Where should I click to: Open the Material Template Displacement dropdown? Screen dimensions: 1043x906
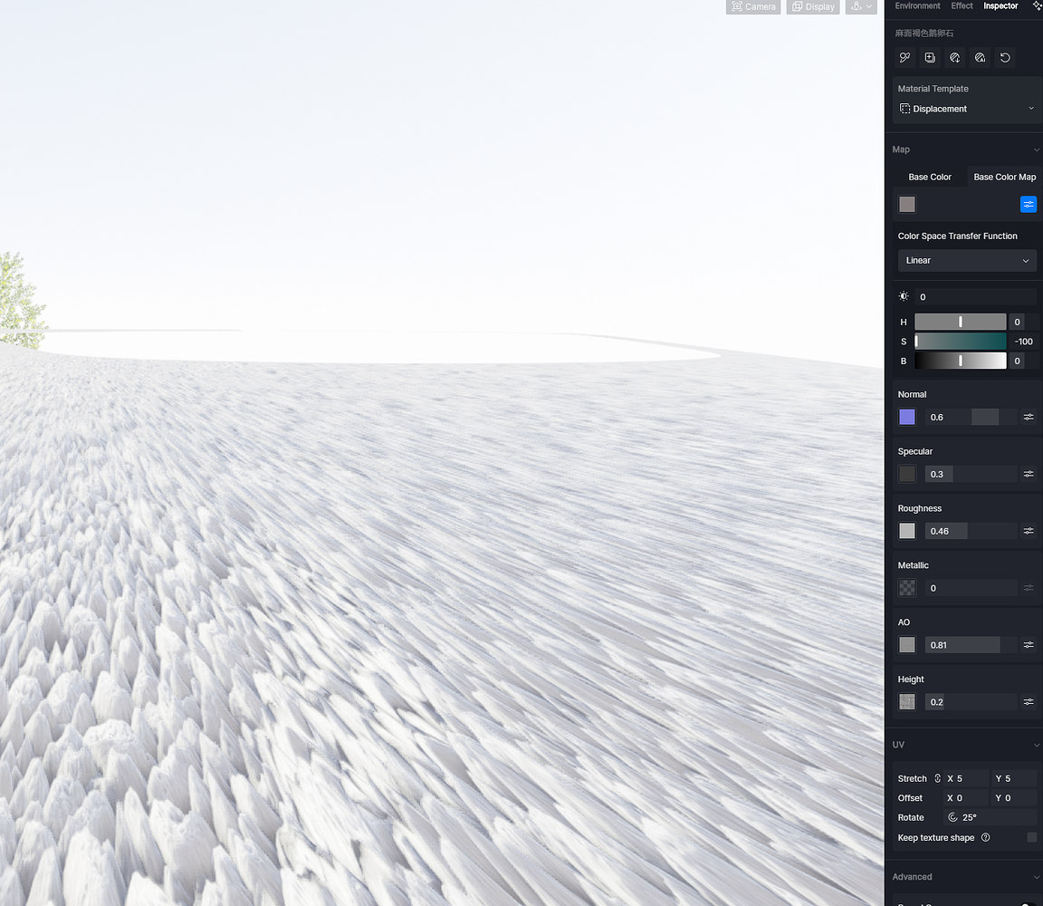966,109
